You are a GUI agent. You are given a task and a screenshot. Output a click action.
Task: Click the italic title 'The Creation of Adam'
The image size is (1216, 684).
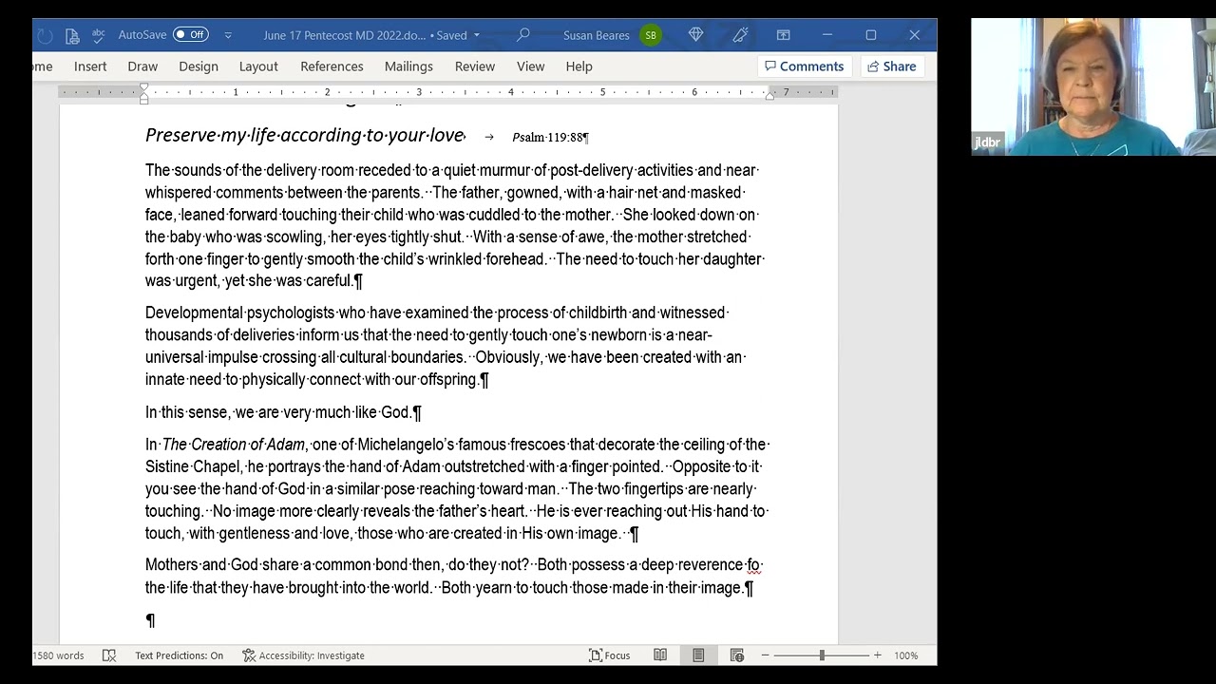235,445
